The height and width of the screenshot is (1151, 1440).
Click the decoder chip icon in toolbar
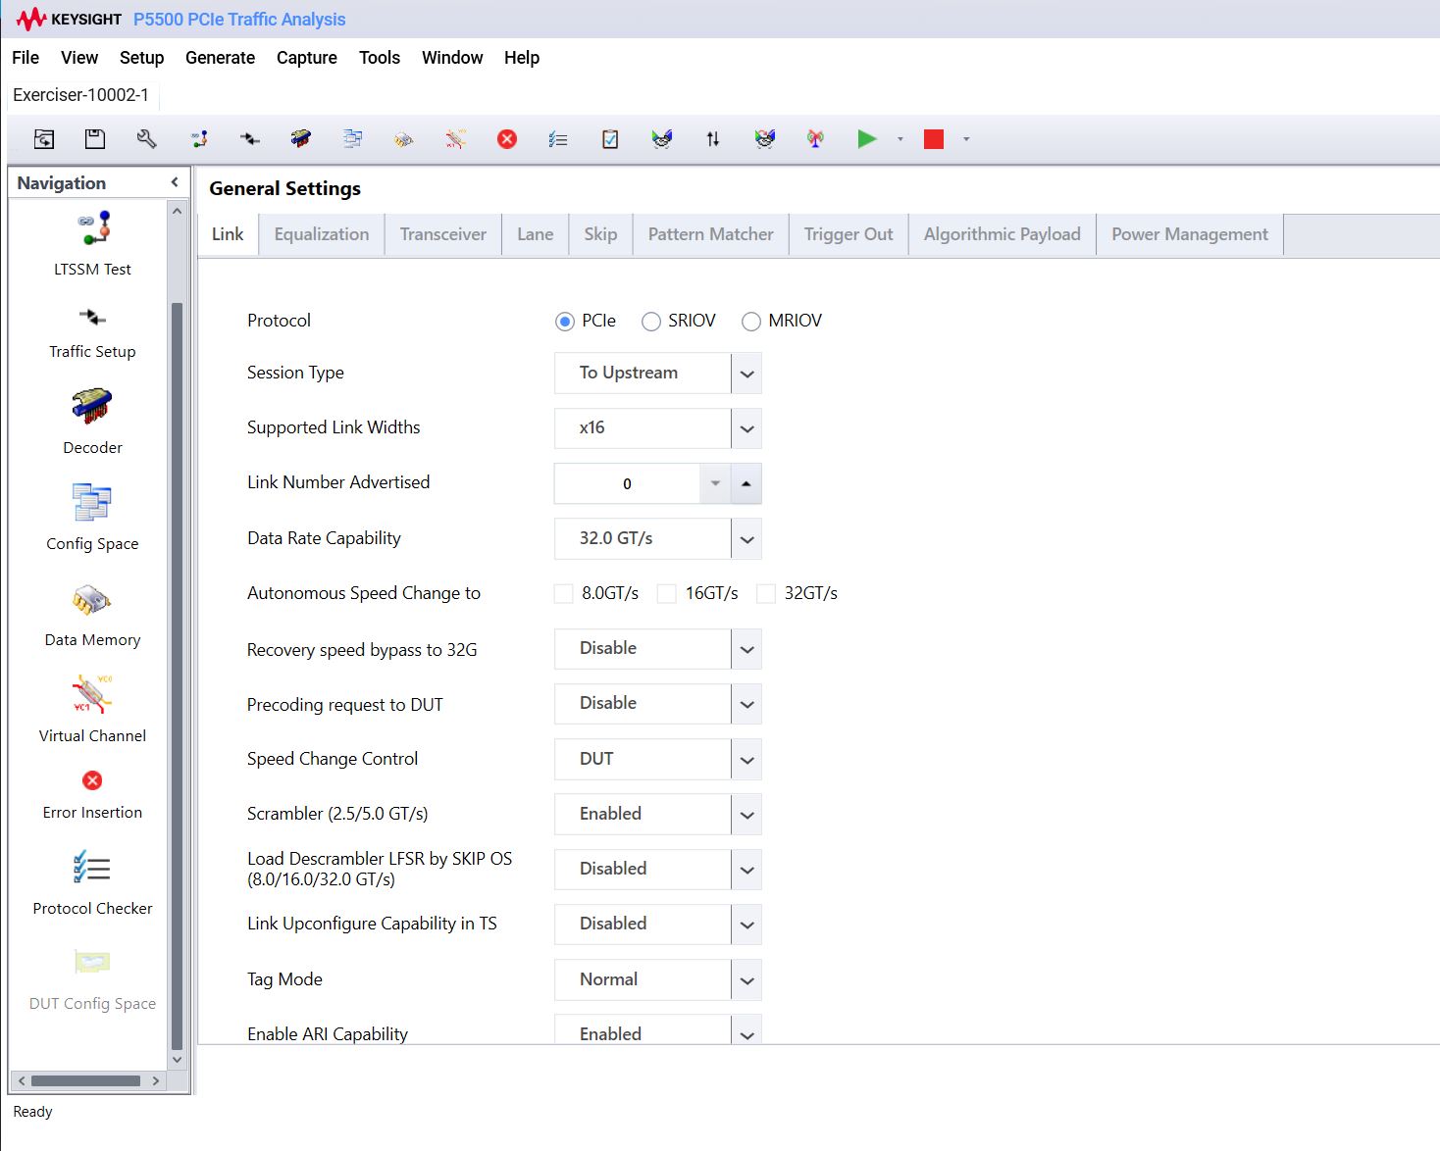[301, 139]
